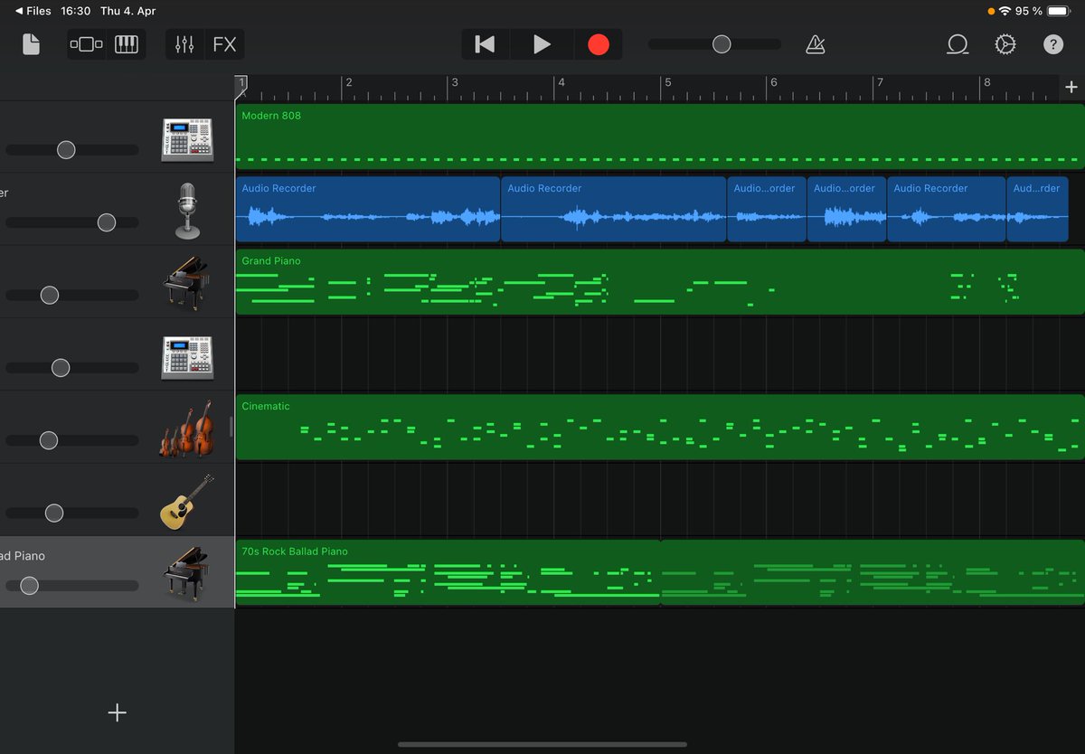Open the keyboard instrument view
This screenshot has height=754, width=1085.
127,44
